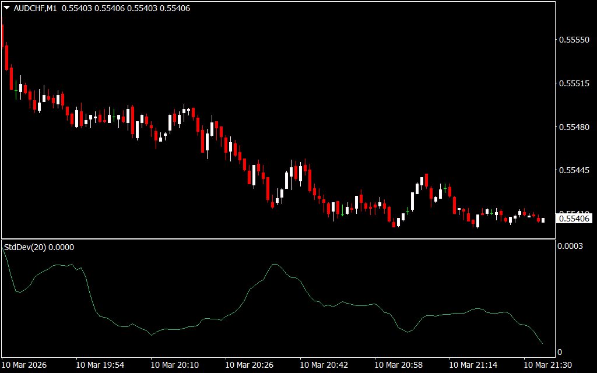Open the chart menu triangle beside AUDCHF,M1
597x373 pixels.
[6, 9]
